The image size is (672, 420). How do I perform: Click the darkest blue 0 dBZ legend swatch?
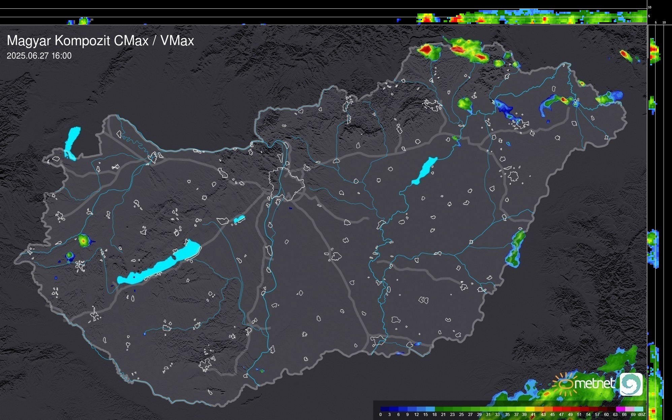pyautogui.click(x=385, y=409)
